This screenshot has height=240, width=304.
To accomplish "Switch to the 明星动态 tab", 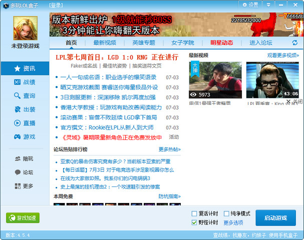I will pos(222,42).
